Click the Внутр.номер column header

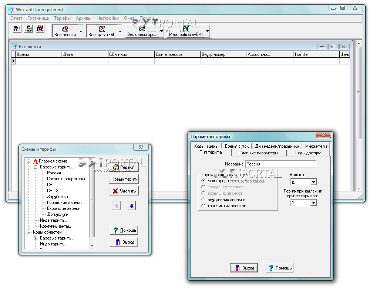point(224,54)
